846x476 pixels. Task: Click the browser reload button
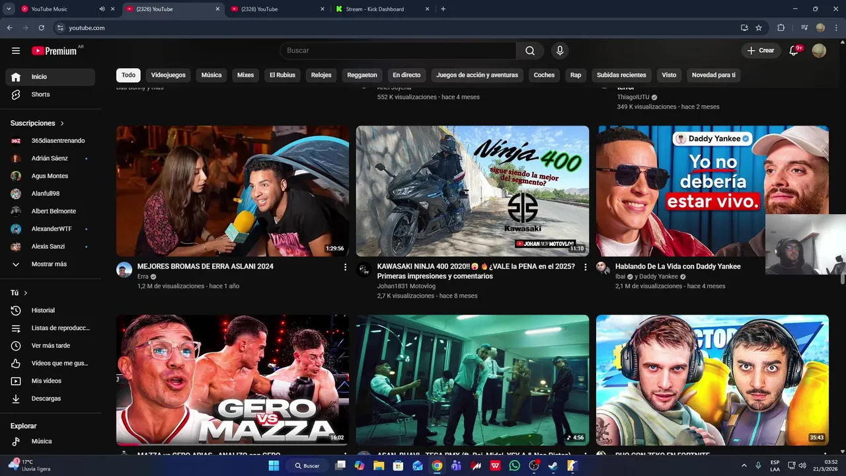coord(41,28)
